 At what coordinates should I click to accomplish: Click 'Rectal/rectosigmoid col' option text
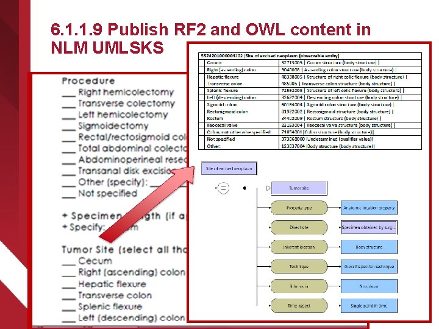(x=132, y=137)
